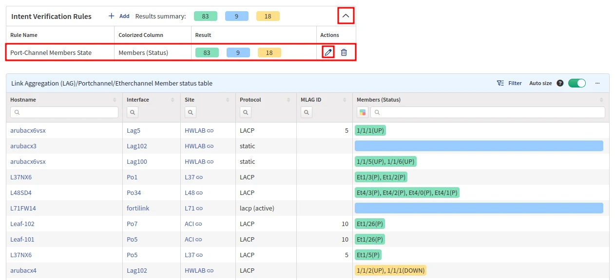Collapse the Intent Verification Rules panel
Viewport: 615px width, 280px height.
346,16
